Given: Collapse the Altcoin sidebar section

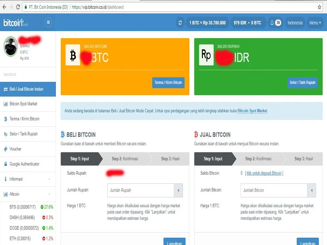Looking at the screenshot, I should coord(28,194).
